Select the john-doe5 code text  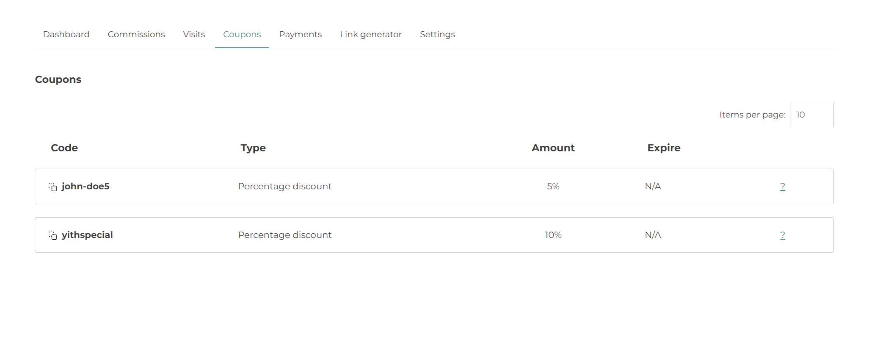(x=85, y=186)
